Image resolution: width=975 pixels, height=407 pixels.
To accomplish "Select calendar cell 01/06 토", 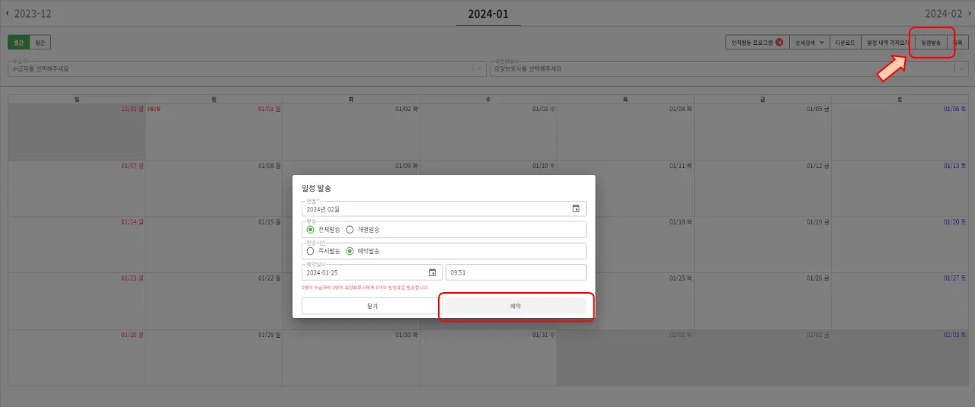I will (900, 132).
